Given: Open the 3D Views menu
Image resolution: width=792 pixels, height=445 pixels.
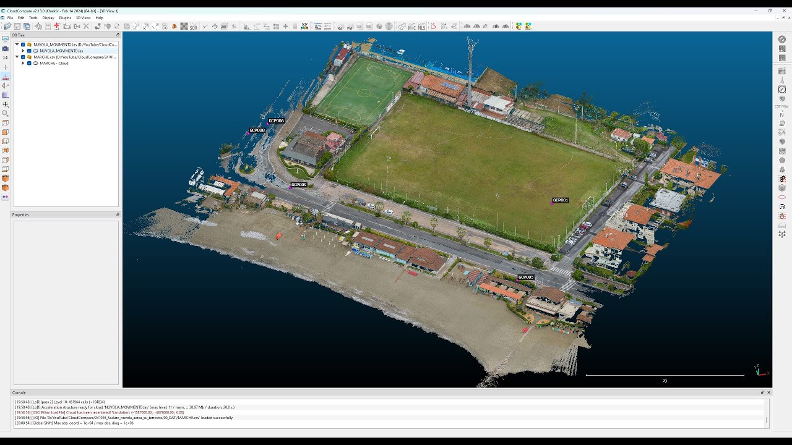Looking at the screenshot, I should pyautogui.click(x=83, y=18).
